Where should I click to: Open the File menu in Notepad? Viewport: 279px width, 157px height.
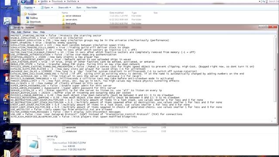click(x=13, y=32)
